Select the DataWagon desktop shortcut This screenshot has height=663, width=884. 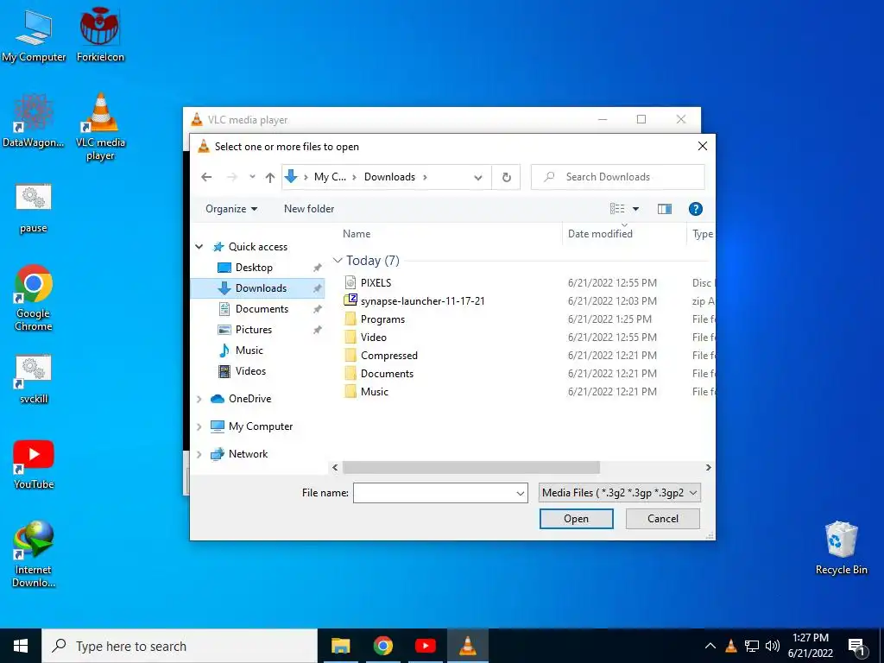[x=34, y=120]
